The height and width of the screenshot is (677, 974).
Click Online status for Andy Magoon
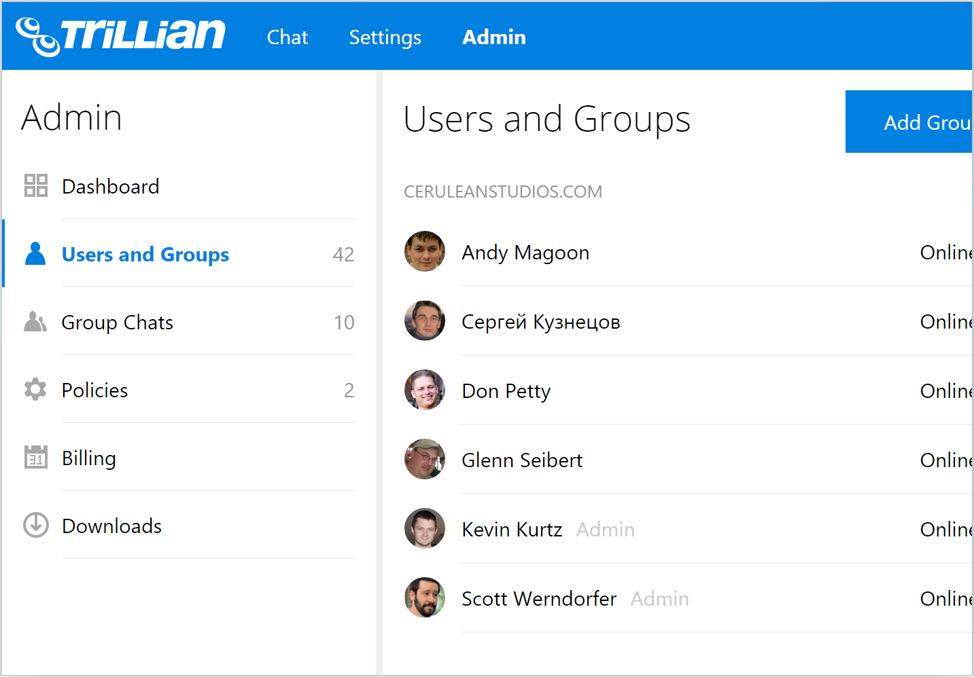(946, 253)
